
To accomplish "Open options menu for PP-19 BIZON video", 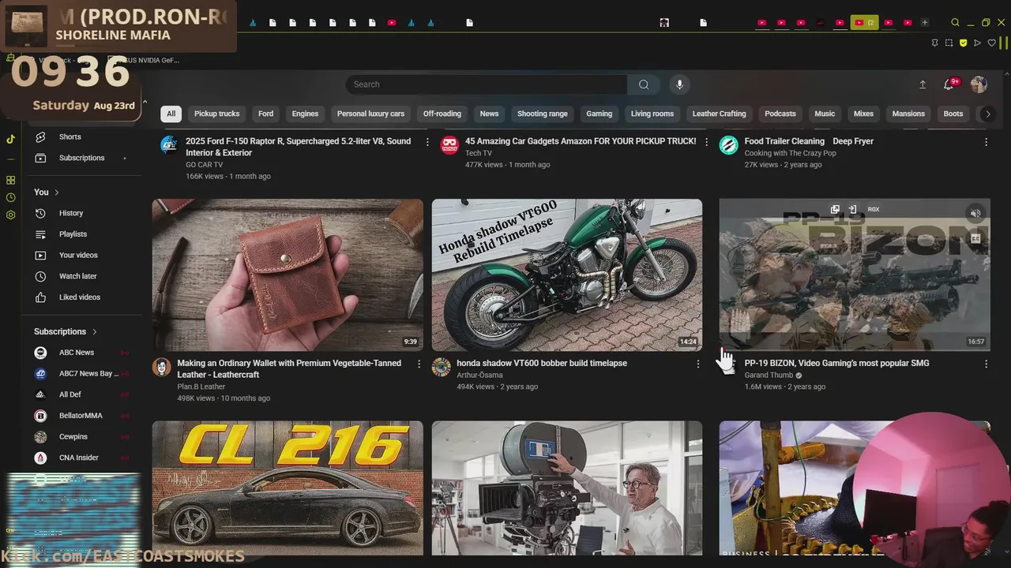I will point(986,364).
